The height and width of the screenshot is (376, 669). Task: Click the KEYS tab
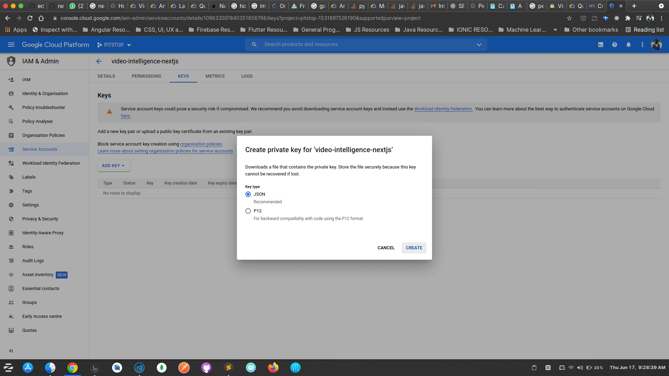pos(183,76)
